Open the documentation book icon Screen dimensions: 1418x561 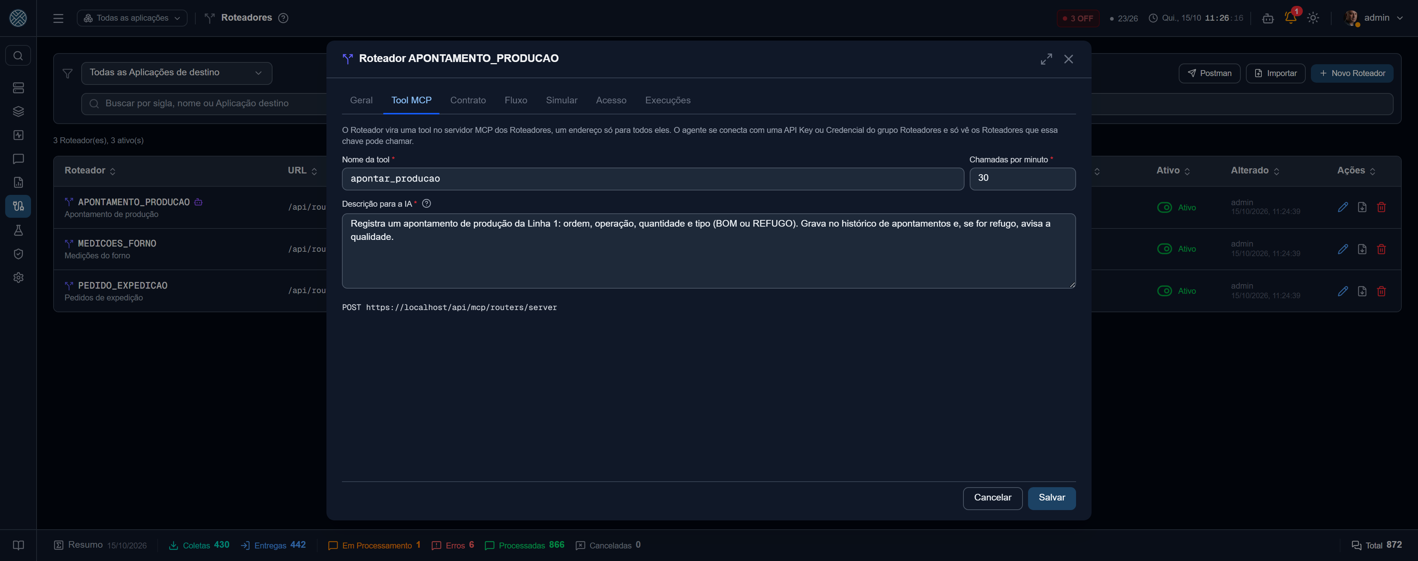(x=18, y=545)
